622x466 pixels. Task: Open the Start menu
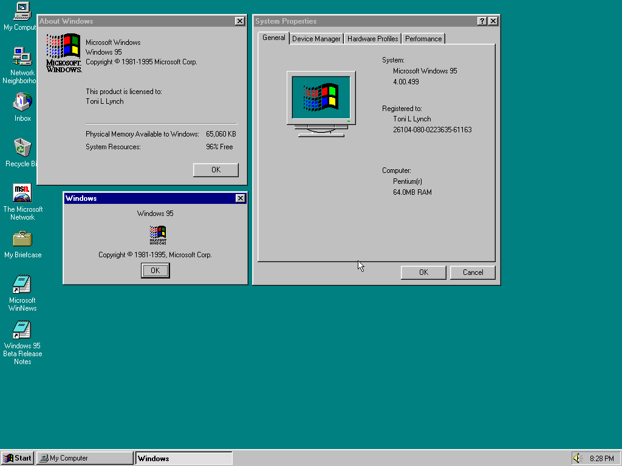coord(17,458)
